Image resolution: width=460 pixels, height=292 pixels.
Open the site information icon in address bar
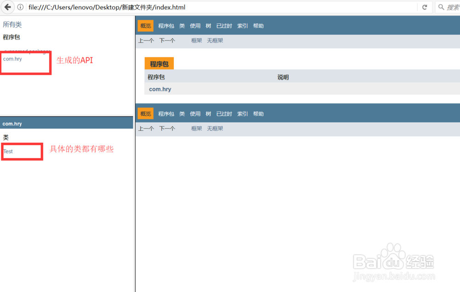(x=20, y=7)
